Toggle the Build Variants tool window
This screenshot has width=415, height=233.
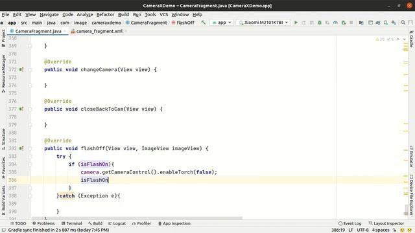[x=3, y=200]
